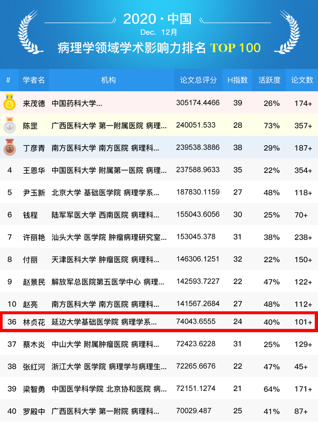
Task: Click the H指数 column header
Action: pyautogui.click(x=237, y=80)
